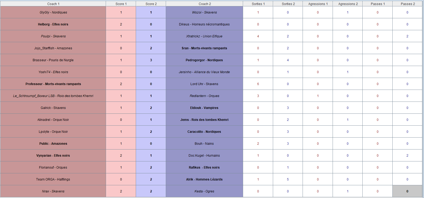Edit Agressions 2 value in Jems row
The image size is (424, 198).
coord(348,120)
